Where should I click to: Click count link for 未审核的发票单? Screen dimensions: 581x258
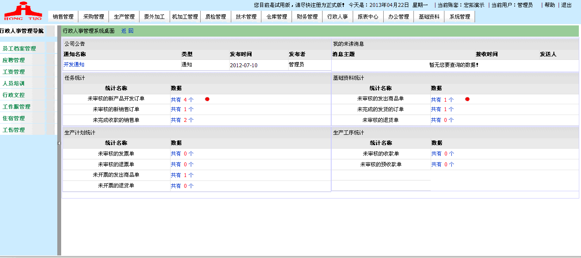[x=182, y=154]
